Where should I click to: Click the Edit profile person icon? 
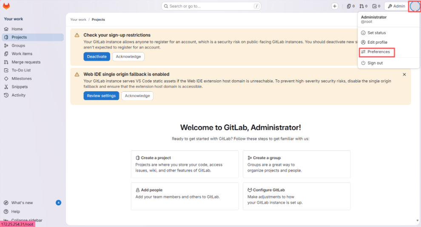pos(363,42)
